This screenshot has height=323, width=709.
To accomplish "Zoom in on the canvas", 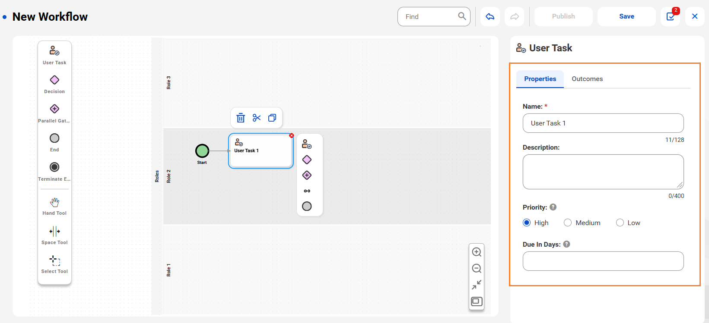I will [x=477, y=252].
